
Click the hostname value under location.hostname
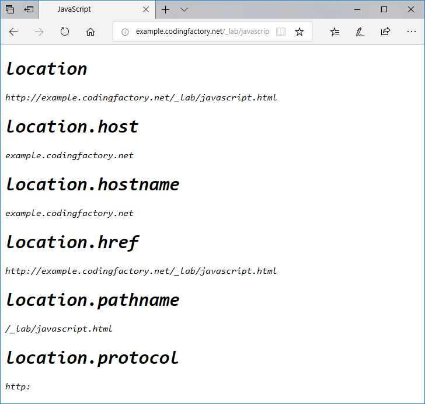pyautogui.click(x=69, y=213)
